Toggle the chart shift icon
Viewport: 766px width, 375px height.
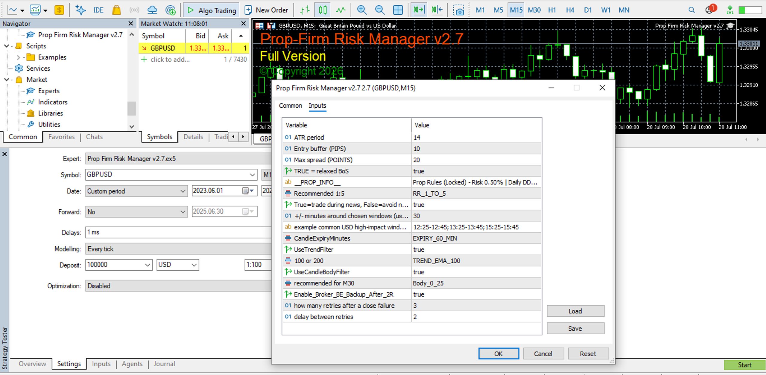[437, 10]
